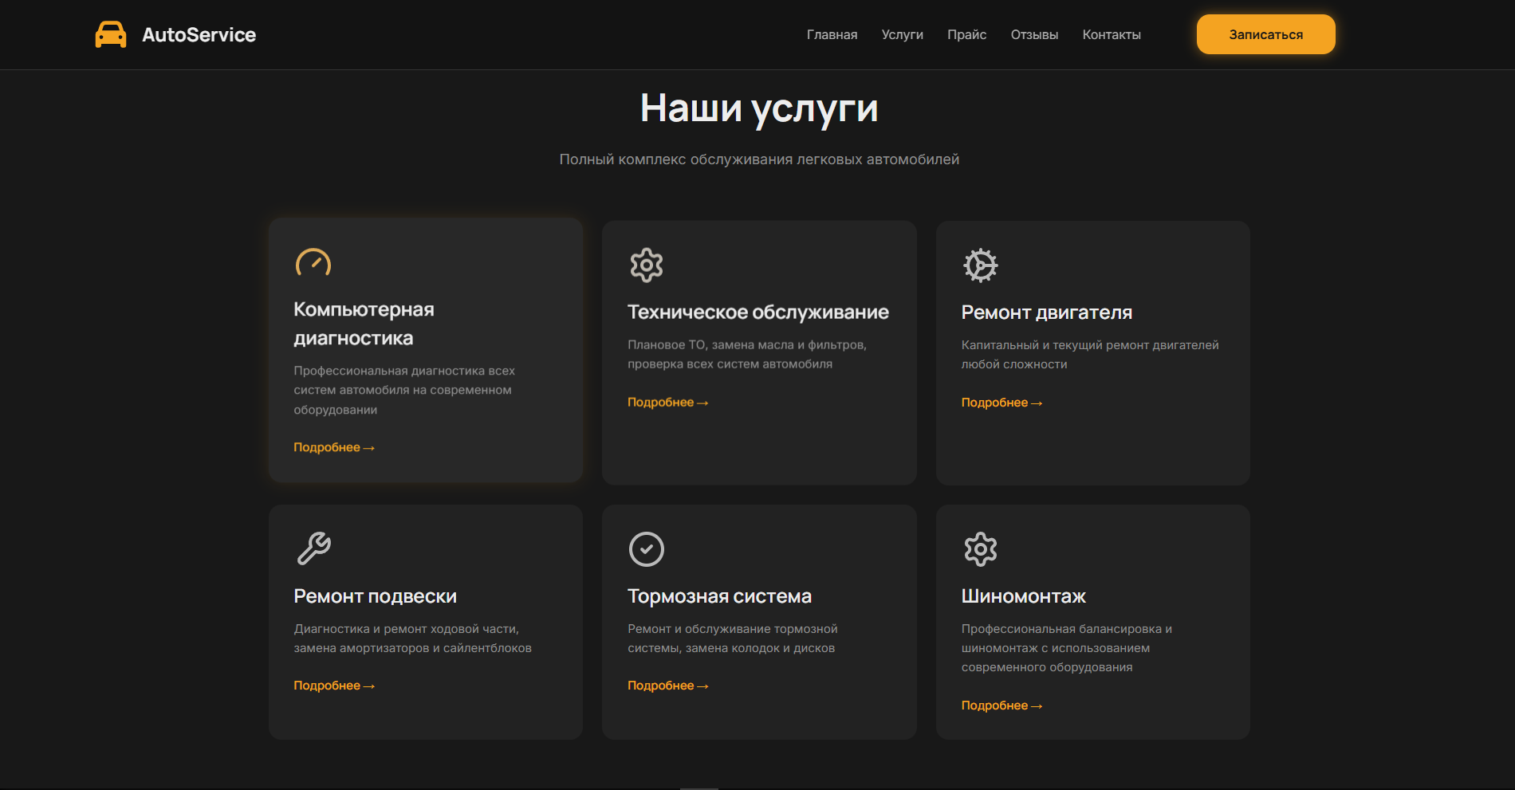Image resolution: width=1515 pixels, height=790 pixels.
Task: Open the Главная menu item
Action: (832, 34)
